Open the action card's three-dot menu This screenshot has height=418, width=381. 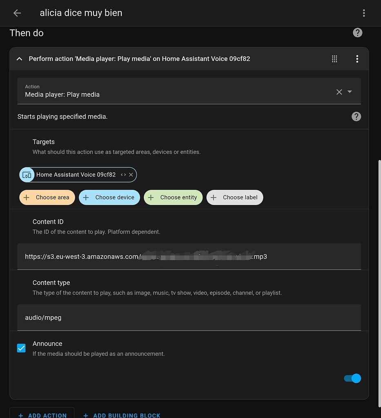[357, 58]
